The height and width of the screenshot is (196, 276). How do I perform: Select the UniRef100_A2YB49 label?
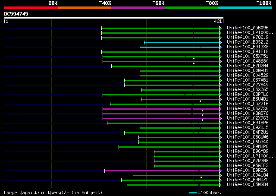[248, 85]
